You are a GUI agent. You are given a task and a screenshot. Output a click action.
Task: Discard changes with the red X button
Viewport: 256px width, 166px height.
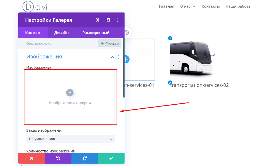tap(32, 158)
